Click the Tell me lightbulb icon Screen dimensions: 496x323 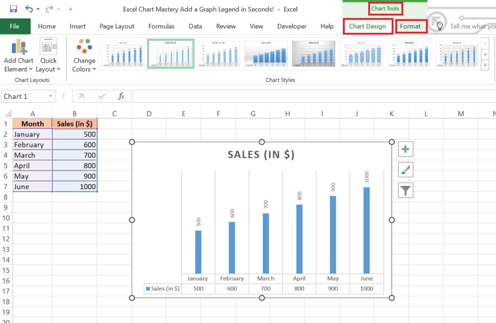coord(440,26)
